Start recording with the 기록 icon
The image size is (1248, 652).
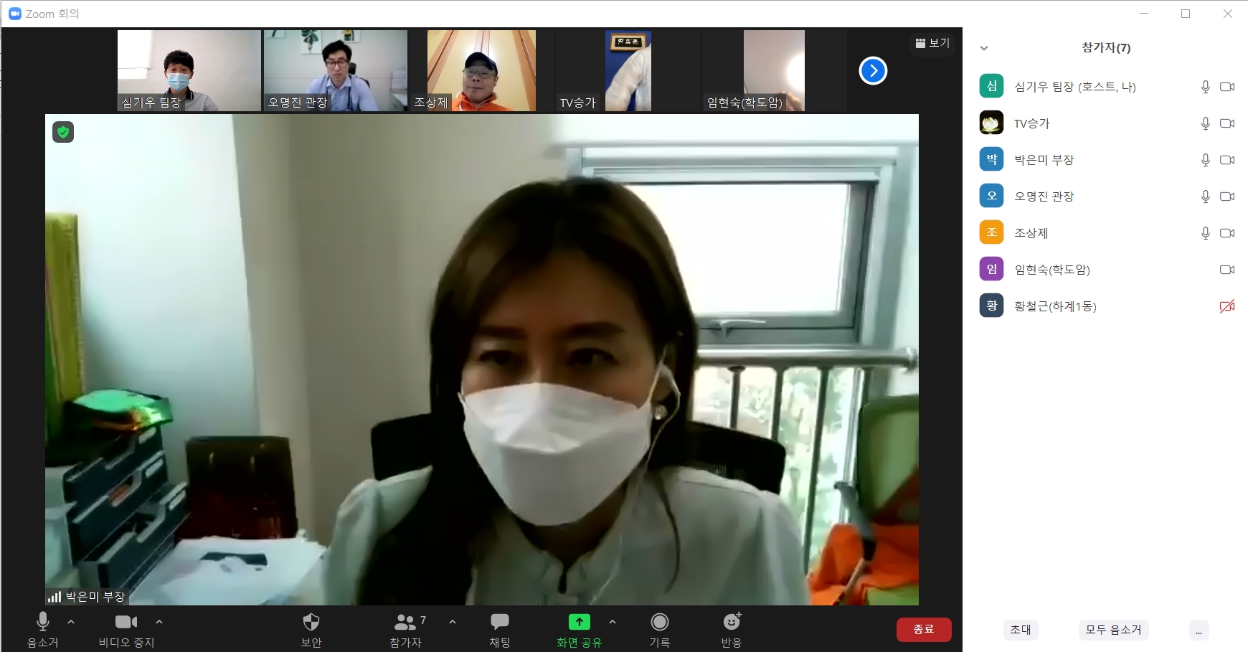click(659, 623)
